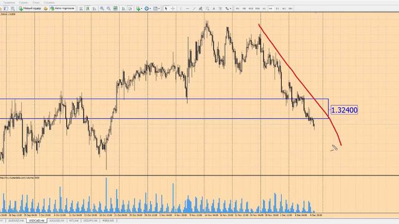
Task: Switch to the AUDUSD,H4 chart tab
Action: (16, 221)
